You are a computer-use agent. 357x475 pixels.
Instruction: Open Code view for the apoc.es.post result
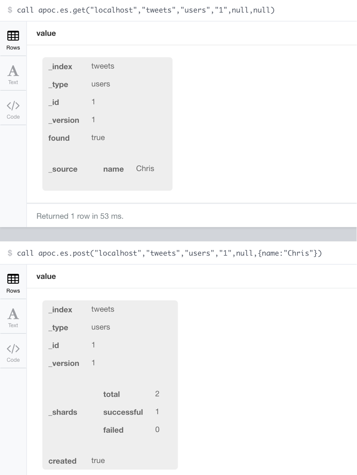[13, 352]
